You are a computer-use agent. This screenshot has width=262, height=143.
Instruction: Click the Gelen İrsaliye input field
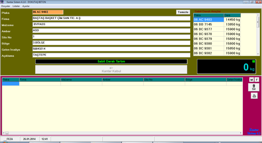111,49
